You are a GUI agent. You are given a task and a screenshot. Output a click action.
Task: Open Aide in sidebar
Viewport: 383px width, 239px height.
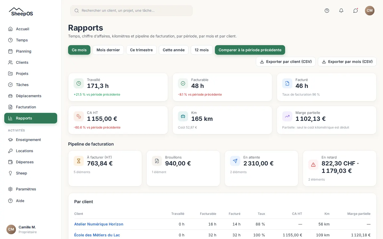[31, 201]
